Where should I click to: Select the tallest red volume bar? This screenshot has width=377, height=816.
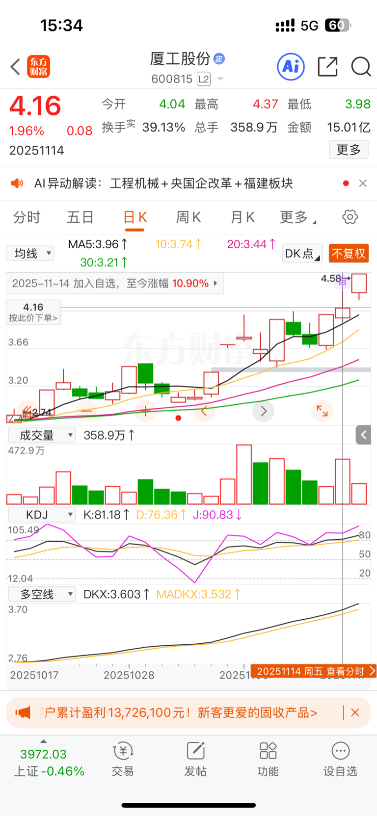(244, 474)
